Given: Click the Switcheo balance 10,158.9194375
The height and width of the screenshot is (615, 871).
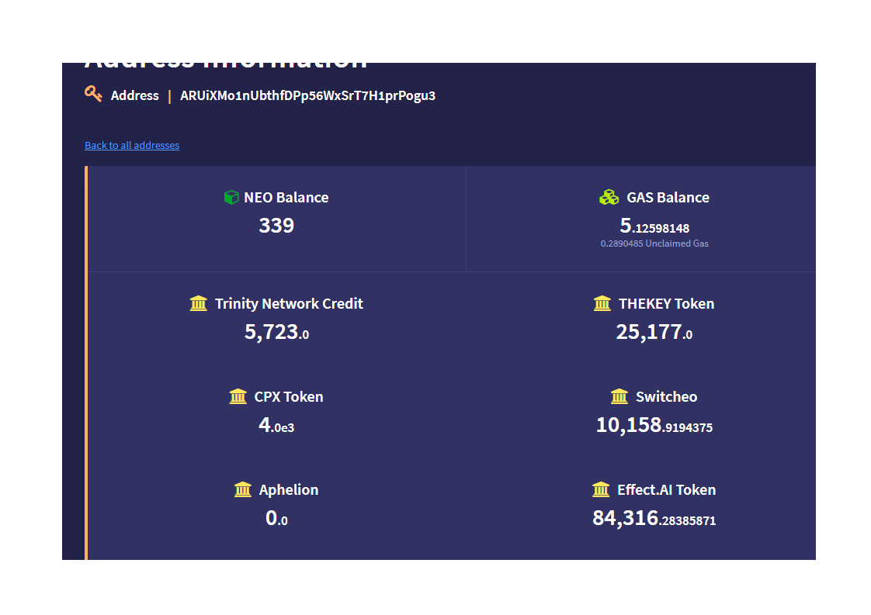Looking at the screenshot, I should point(654,425).
